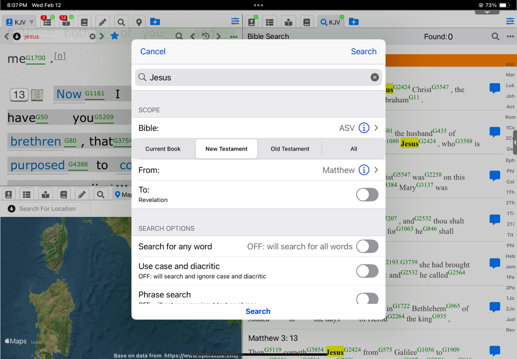Tap the info icon next to ASV Bible
This screenshot has width=517, height=359.
(364, 128)
